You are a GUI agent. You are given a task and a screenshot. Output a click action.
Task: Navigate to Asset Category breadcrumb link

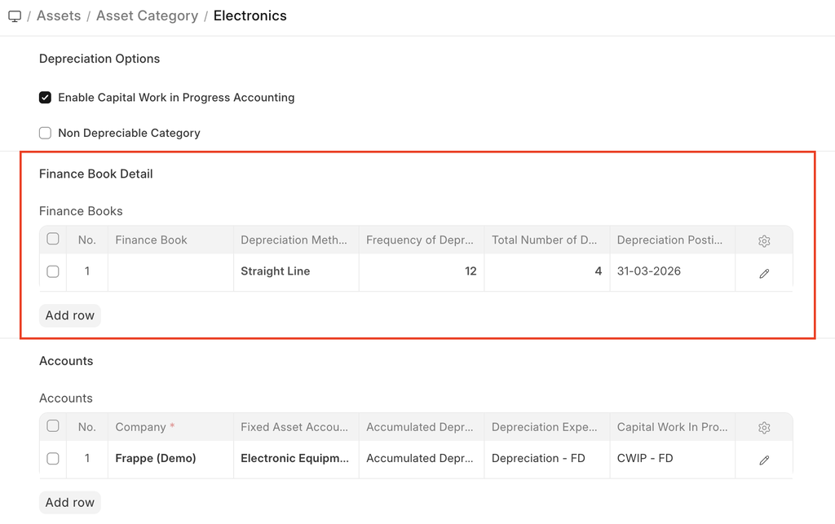147,16
